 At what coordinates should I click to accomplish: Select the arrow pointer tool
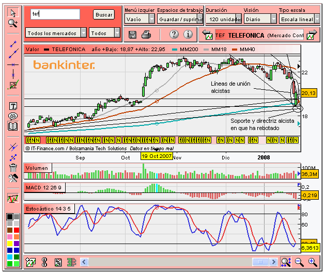tap(13, 13)
